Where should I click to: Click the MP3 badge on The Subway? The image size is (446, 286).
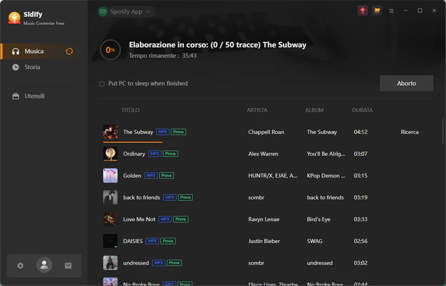(162, 132)
